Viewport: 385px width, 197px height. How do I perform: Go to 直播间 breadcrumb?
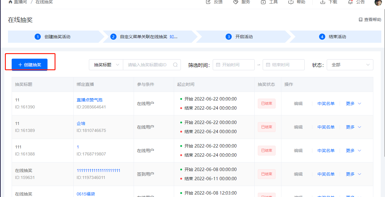point(20,2)
